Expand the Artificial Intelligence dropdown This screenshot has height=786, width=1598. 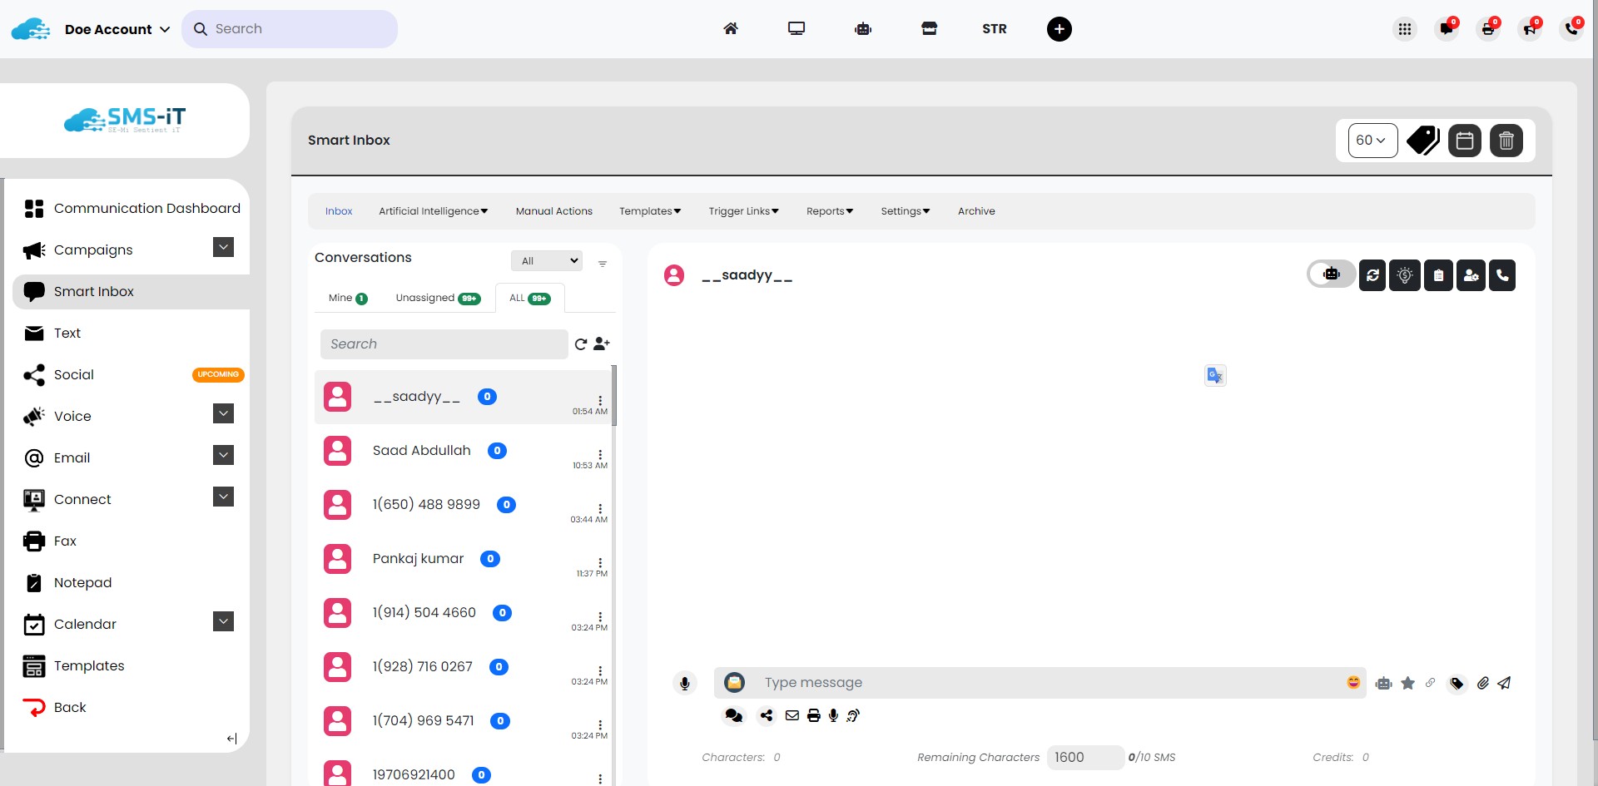433,210
